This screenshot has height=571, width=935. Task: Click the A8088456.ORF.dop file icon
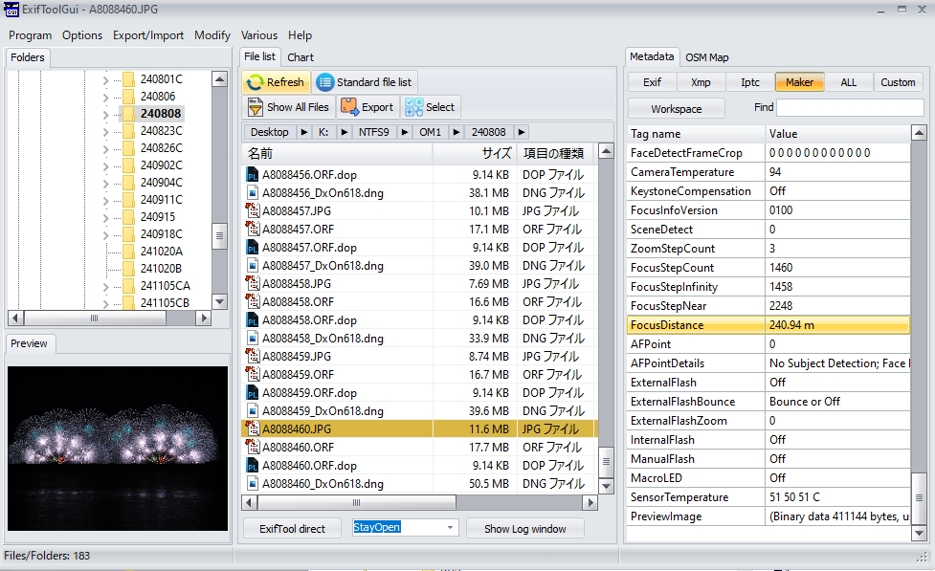coord(253,175)
